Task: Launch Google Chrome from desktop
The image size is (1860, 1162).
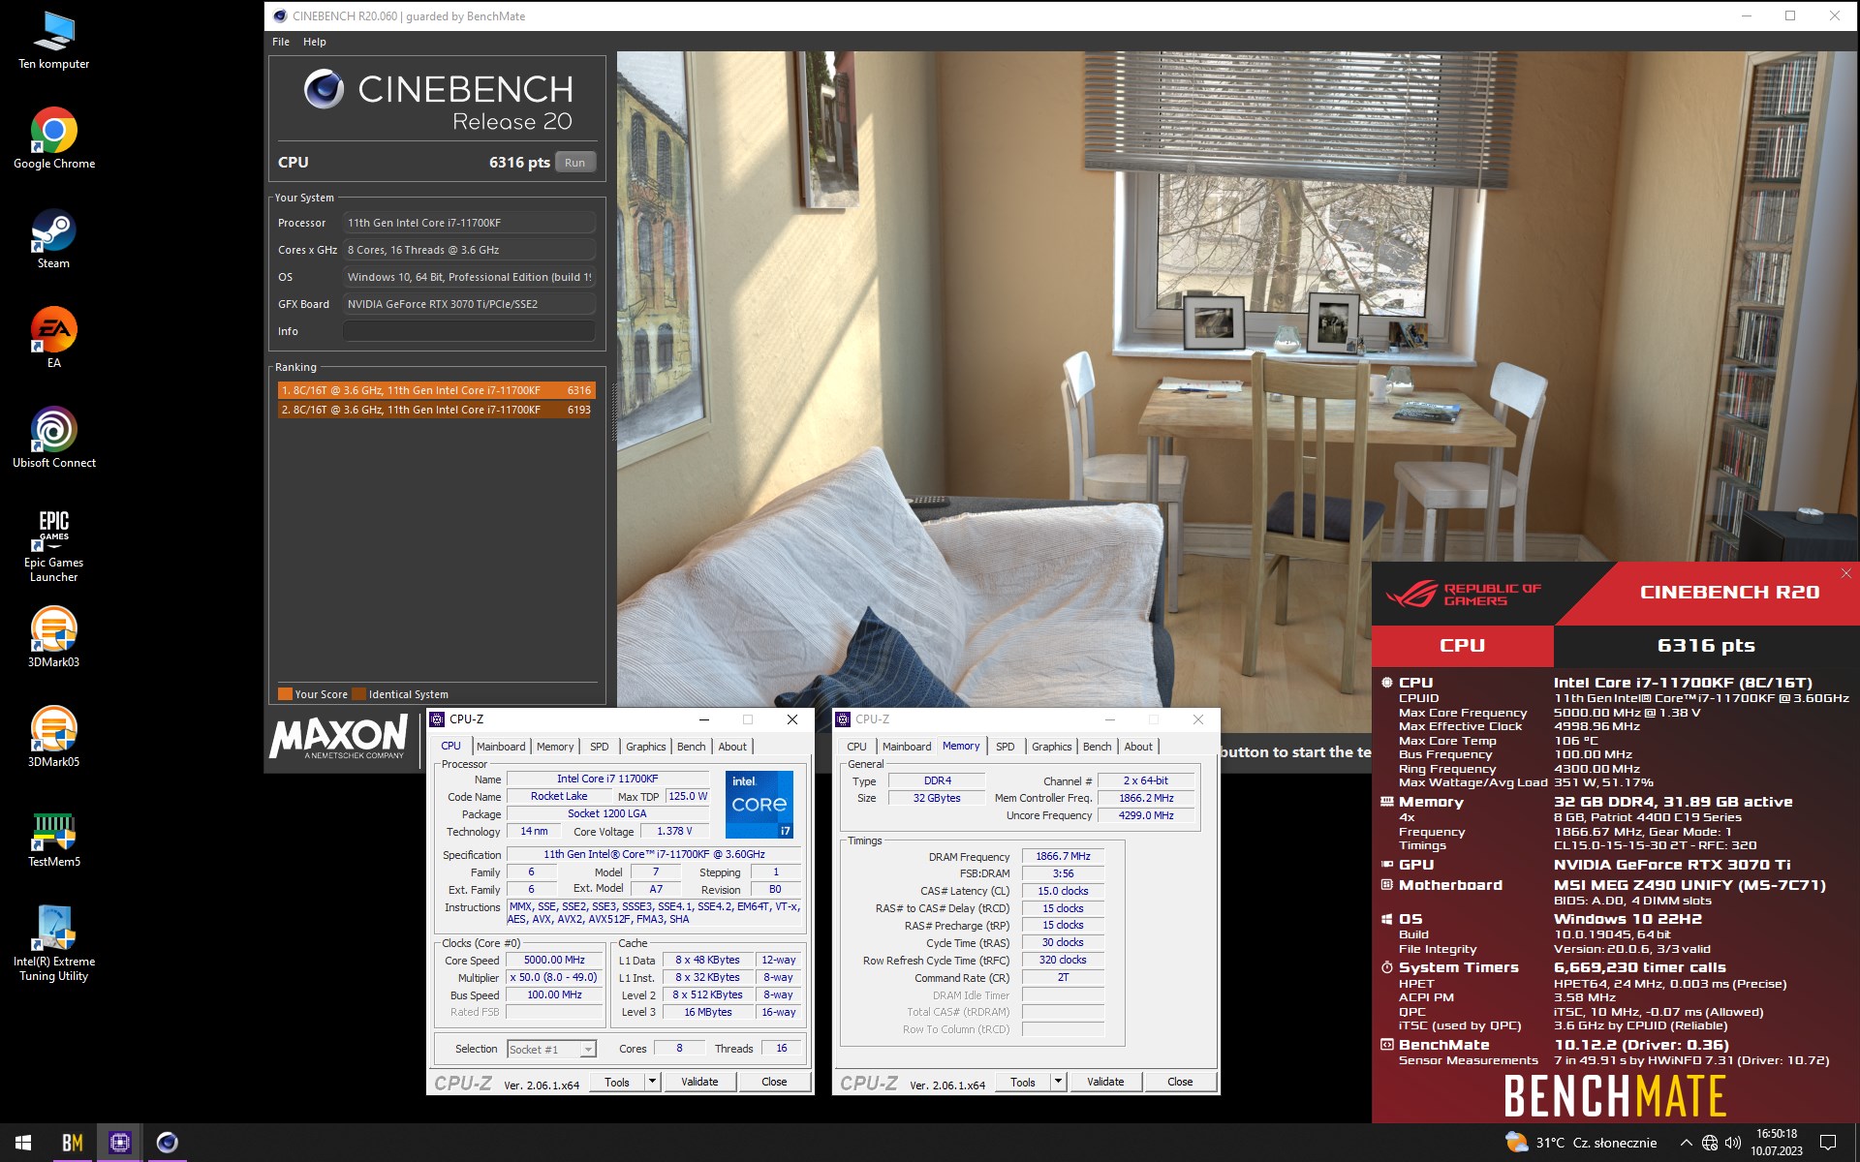Action: coord(53,138)
